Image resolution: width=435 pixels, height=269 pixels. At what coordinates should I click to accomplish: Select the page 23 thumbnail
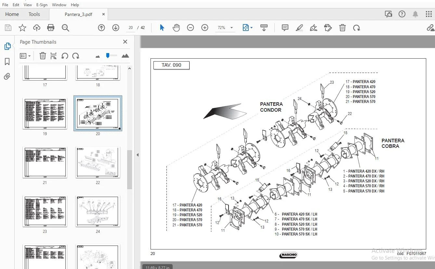tap(45, 211)
